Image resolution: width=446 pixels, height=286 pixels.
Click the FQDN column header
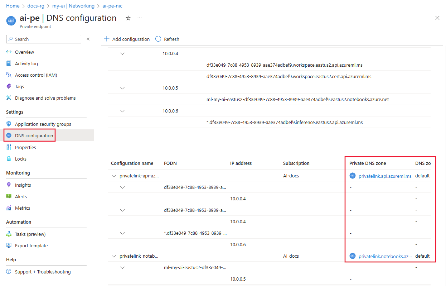(170, 163)
